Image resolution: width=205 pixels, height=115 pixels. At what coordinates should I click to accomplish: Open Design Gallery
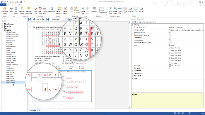pyautogui.click(x=65, y=11)
